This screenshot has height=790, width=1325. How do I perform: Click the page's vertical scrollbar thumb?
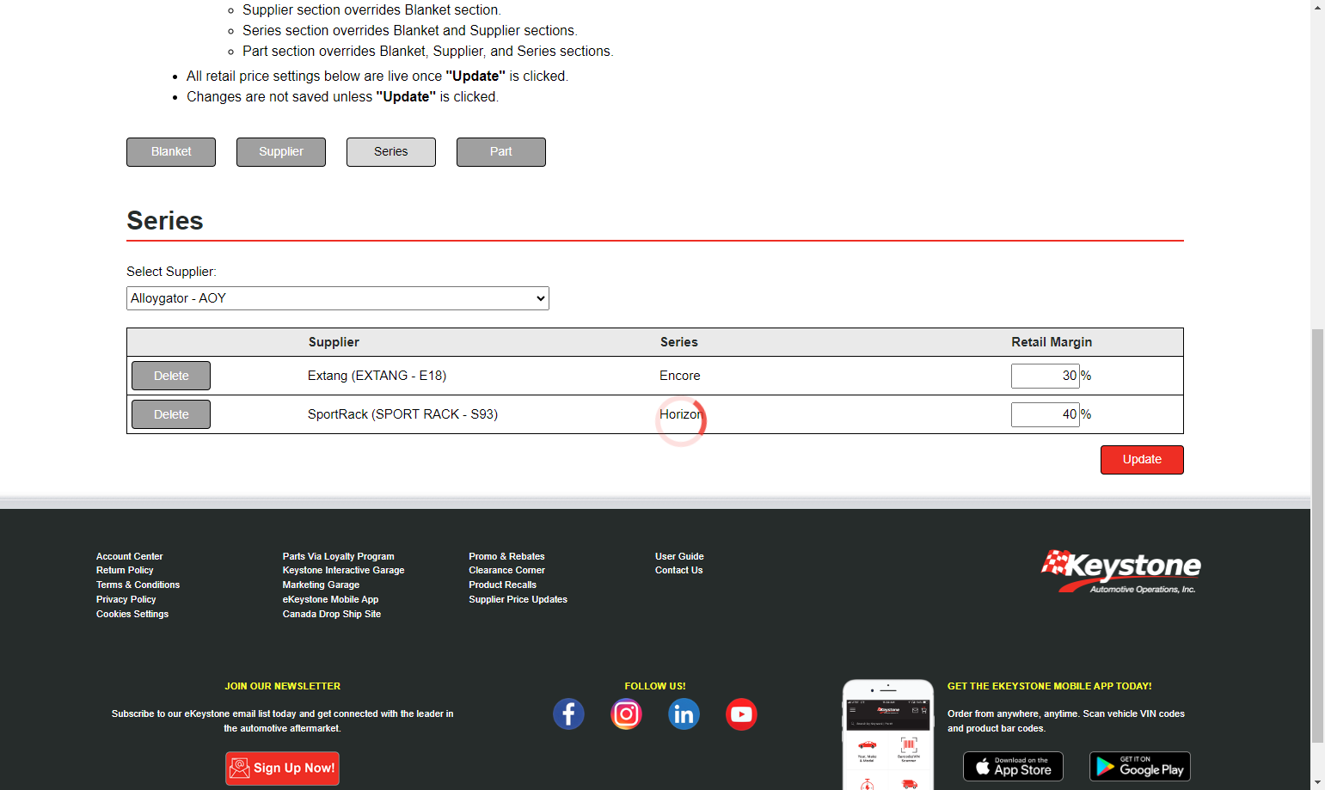[x=1317, y=536]
